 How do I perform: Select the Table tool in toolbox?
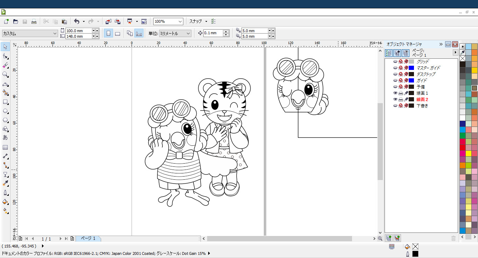coord(5,148)
